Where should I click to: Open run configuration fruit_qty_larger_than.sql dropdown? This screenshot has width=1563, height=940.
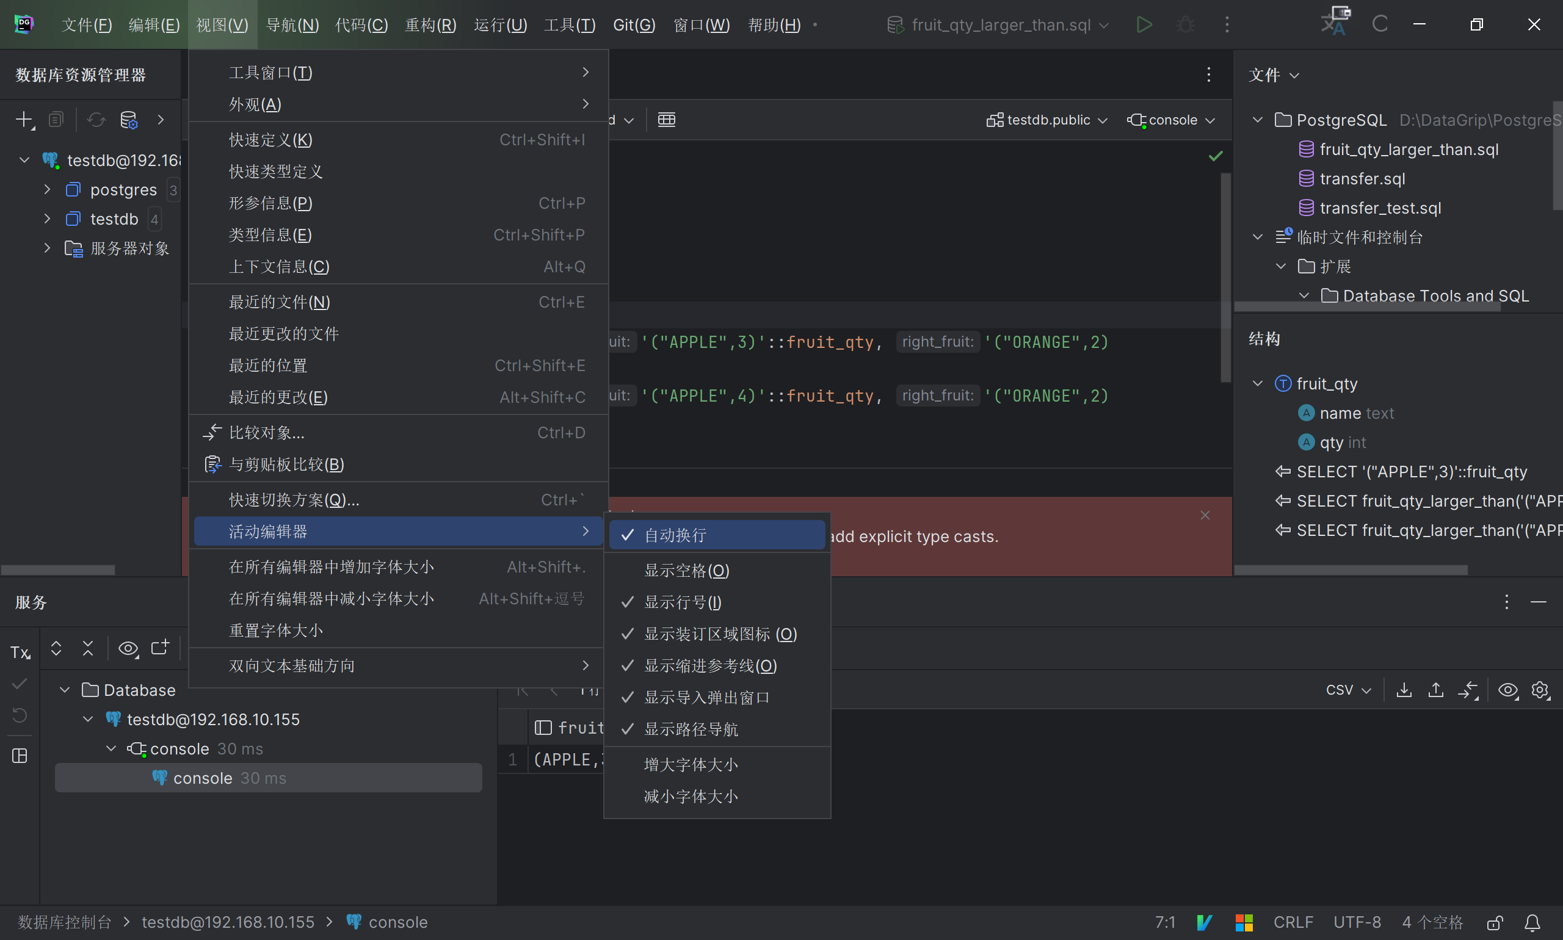pos(998,24)
